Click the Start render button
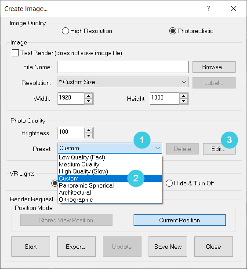 click(31, 247)
